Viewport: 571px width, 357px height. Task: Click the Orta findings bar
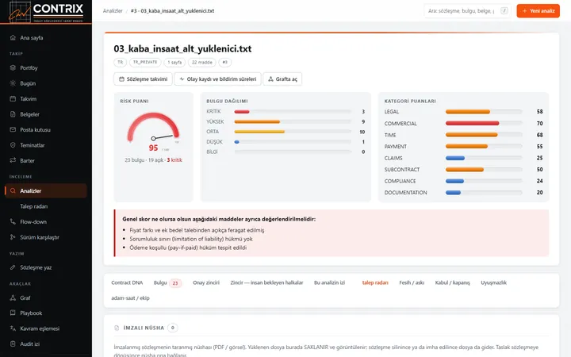pyautogui.click(x=293, y=132)
